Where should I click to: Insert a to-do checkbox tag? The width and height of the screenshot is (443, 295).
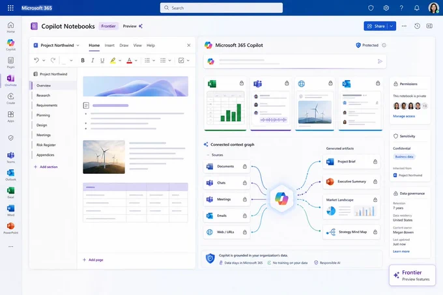pos(181,60)
